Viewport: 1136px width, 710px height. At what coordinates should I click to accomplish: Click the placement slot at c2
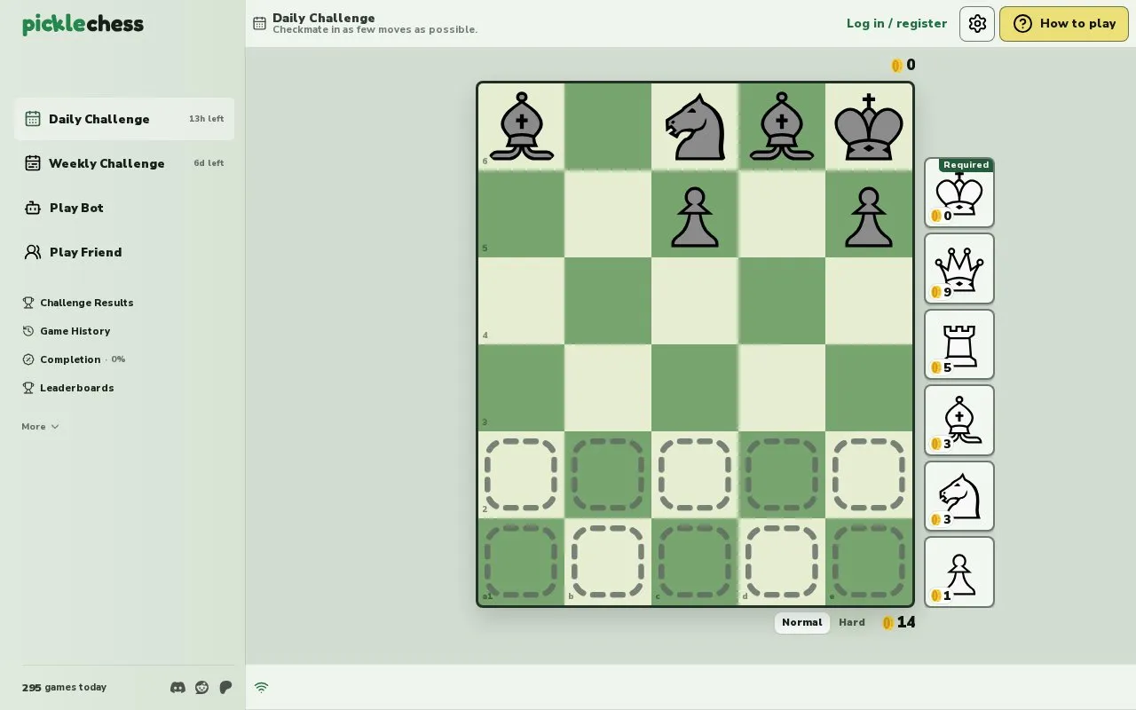click(695, 475)
